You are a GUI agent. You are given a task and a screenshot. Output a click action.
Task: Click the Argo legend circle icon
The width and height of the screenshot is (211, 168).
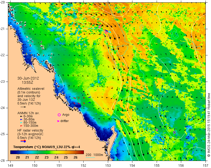(x=59, y=115)
